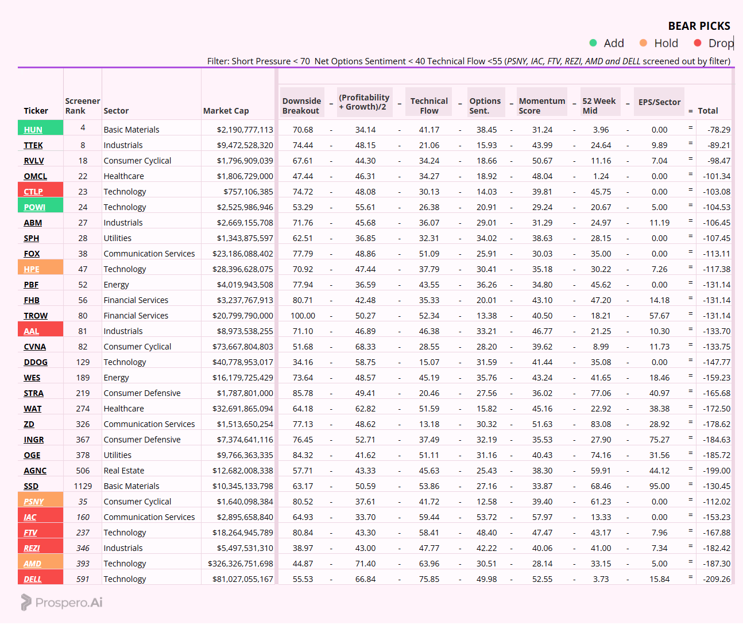Open the DDOG ticker link
Viewport: 743px width, 625px height.
click(x=36, y=362)
